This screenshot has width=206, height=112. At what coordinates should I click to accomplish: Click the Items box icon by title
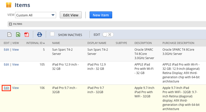pyautogui.click(x=9, y=5)
